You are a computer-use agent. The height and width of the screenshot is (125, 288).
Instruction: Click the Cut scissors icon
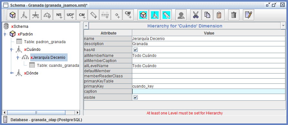point(196,15)
